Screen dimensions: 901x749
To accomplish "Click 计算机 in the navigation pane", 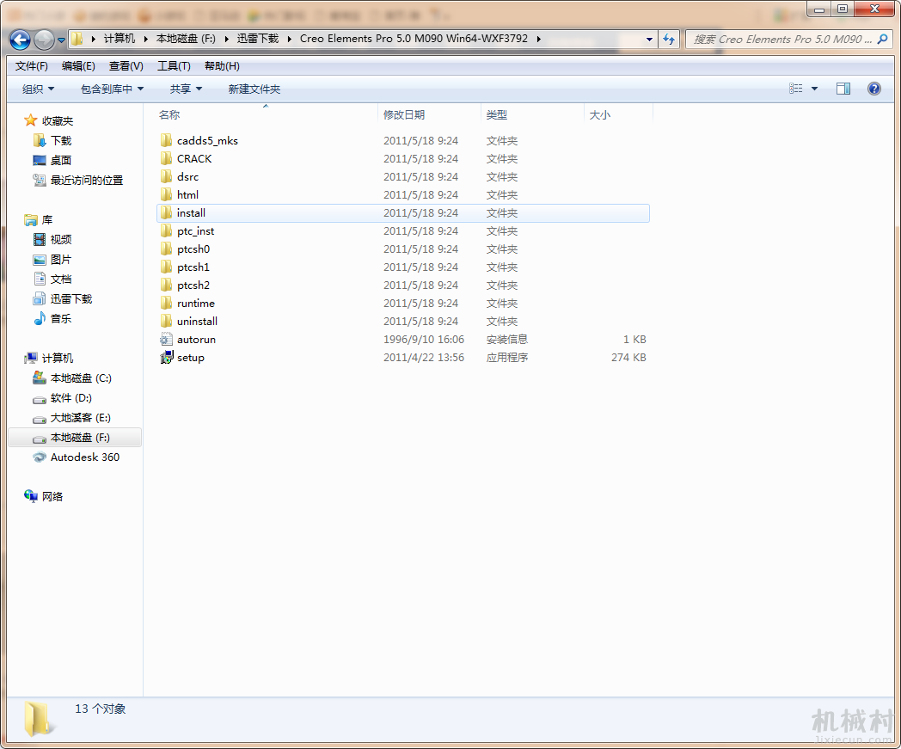I will [x=58, y=358].
